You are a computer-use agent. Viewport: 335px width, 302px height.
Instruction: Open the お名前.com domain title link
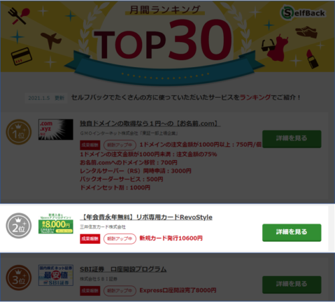tap(150, 123)
